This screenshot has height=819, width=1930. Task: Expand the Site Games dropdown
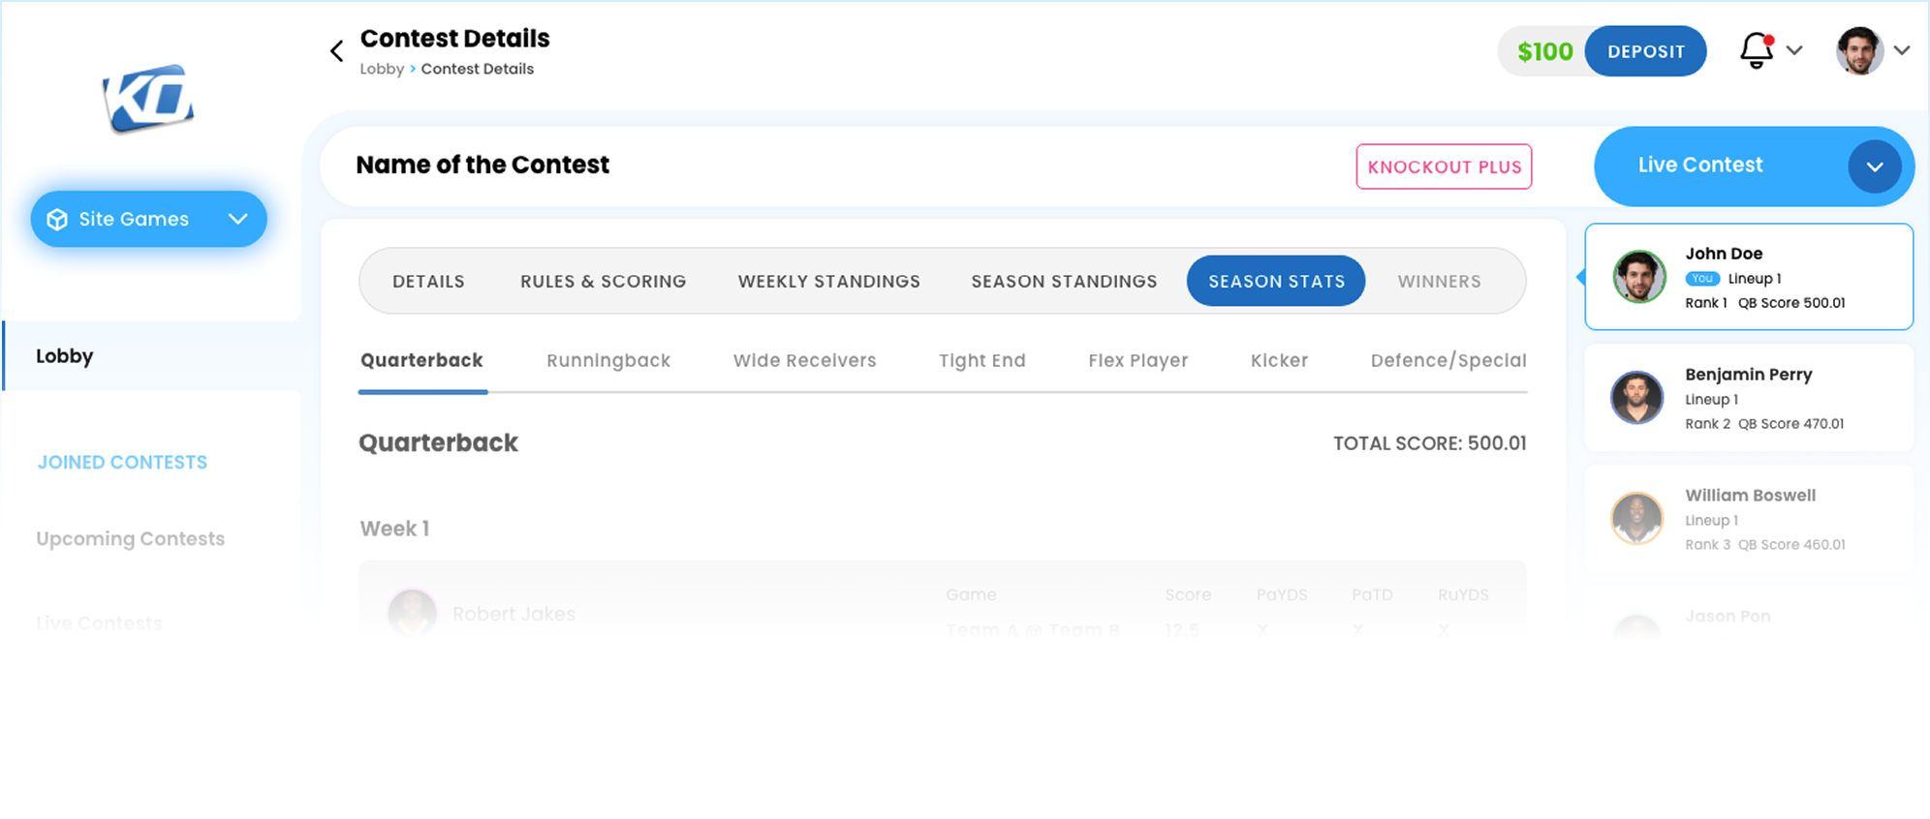238,219
